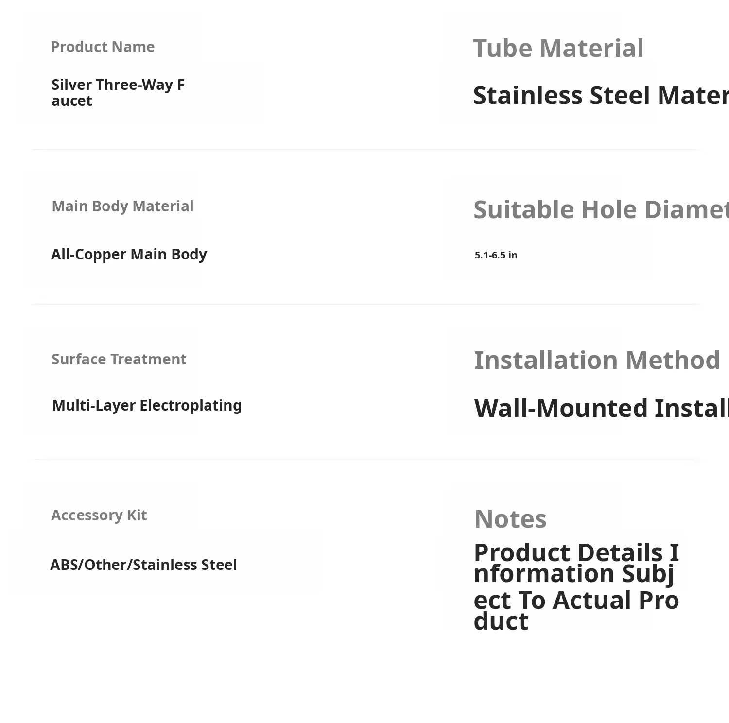Click the 5.1-6.5 in value
The image size is (729, 723).
click(x=496, y=255)
